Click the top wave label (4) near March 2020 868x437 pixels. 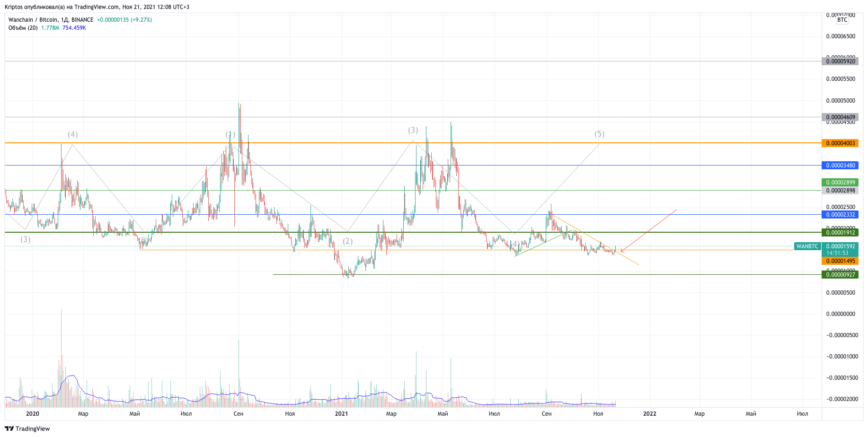click(x=72, y=134)
